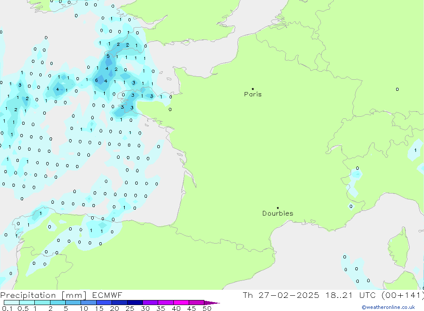The width and height of the screenshot is (424, 311).
Task: Click the '45' legend scale label
Action: (192, 308)
